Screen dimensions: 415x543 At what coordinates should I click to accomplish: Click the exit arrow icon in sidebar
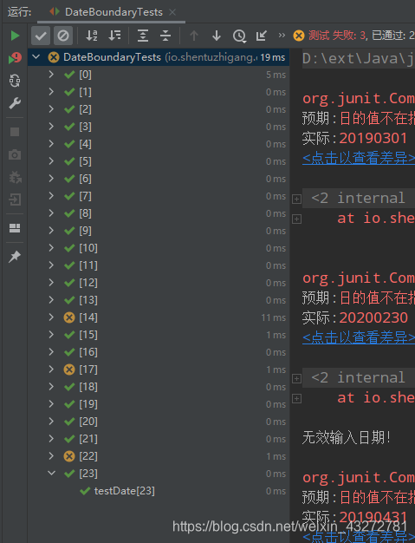coord(15,200)
